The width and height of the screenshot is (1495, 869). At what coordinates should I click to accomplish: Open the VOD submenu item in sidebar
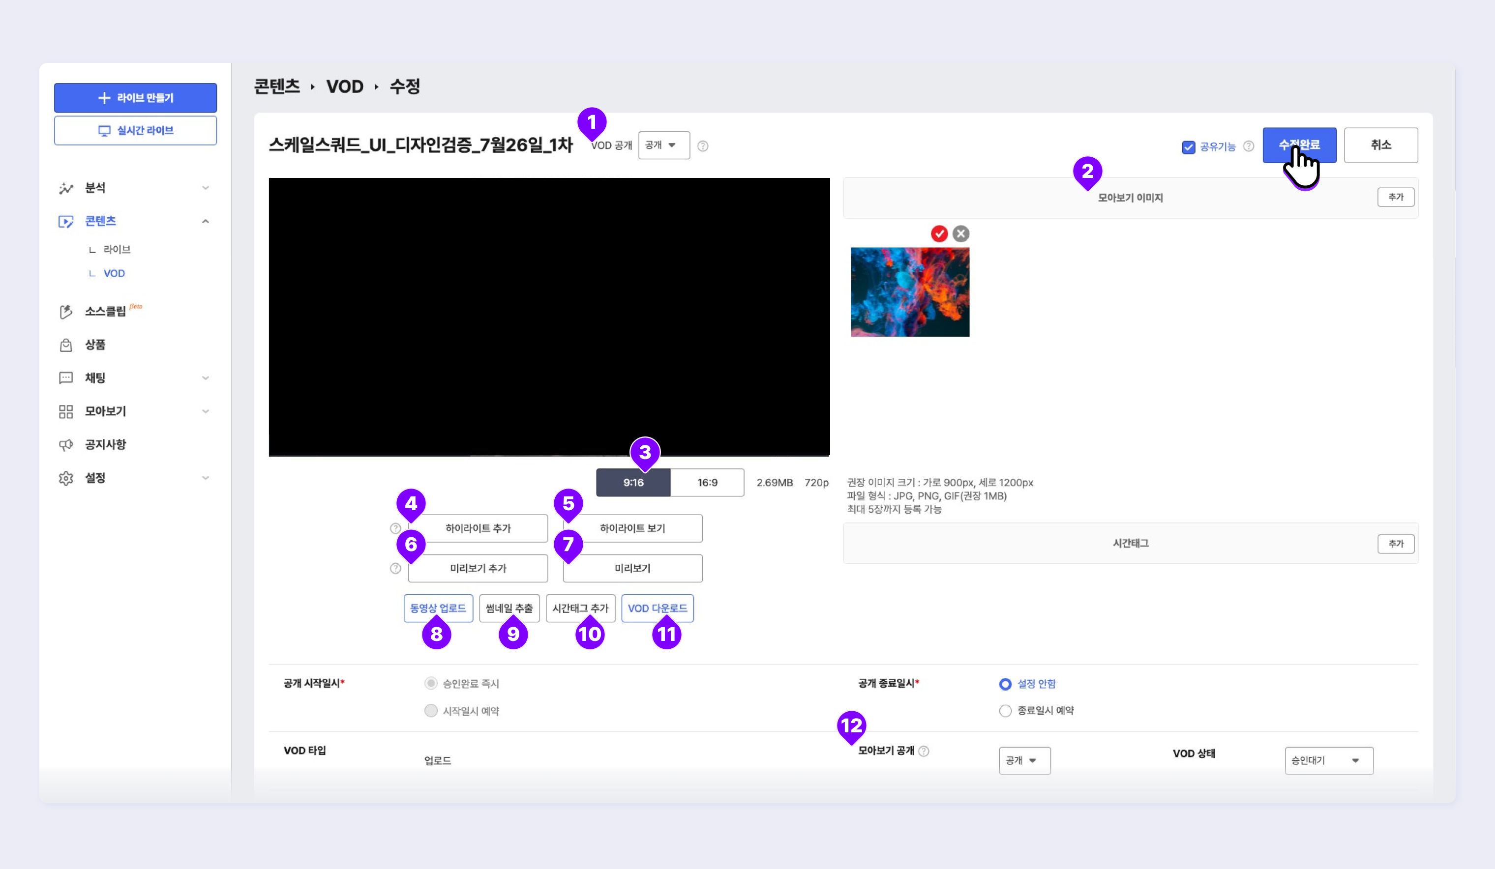pyautogui.click(x=114, y=273)
